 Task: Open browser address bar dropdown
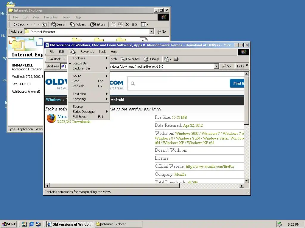click(x=216, y=66)
